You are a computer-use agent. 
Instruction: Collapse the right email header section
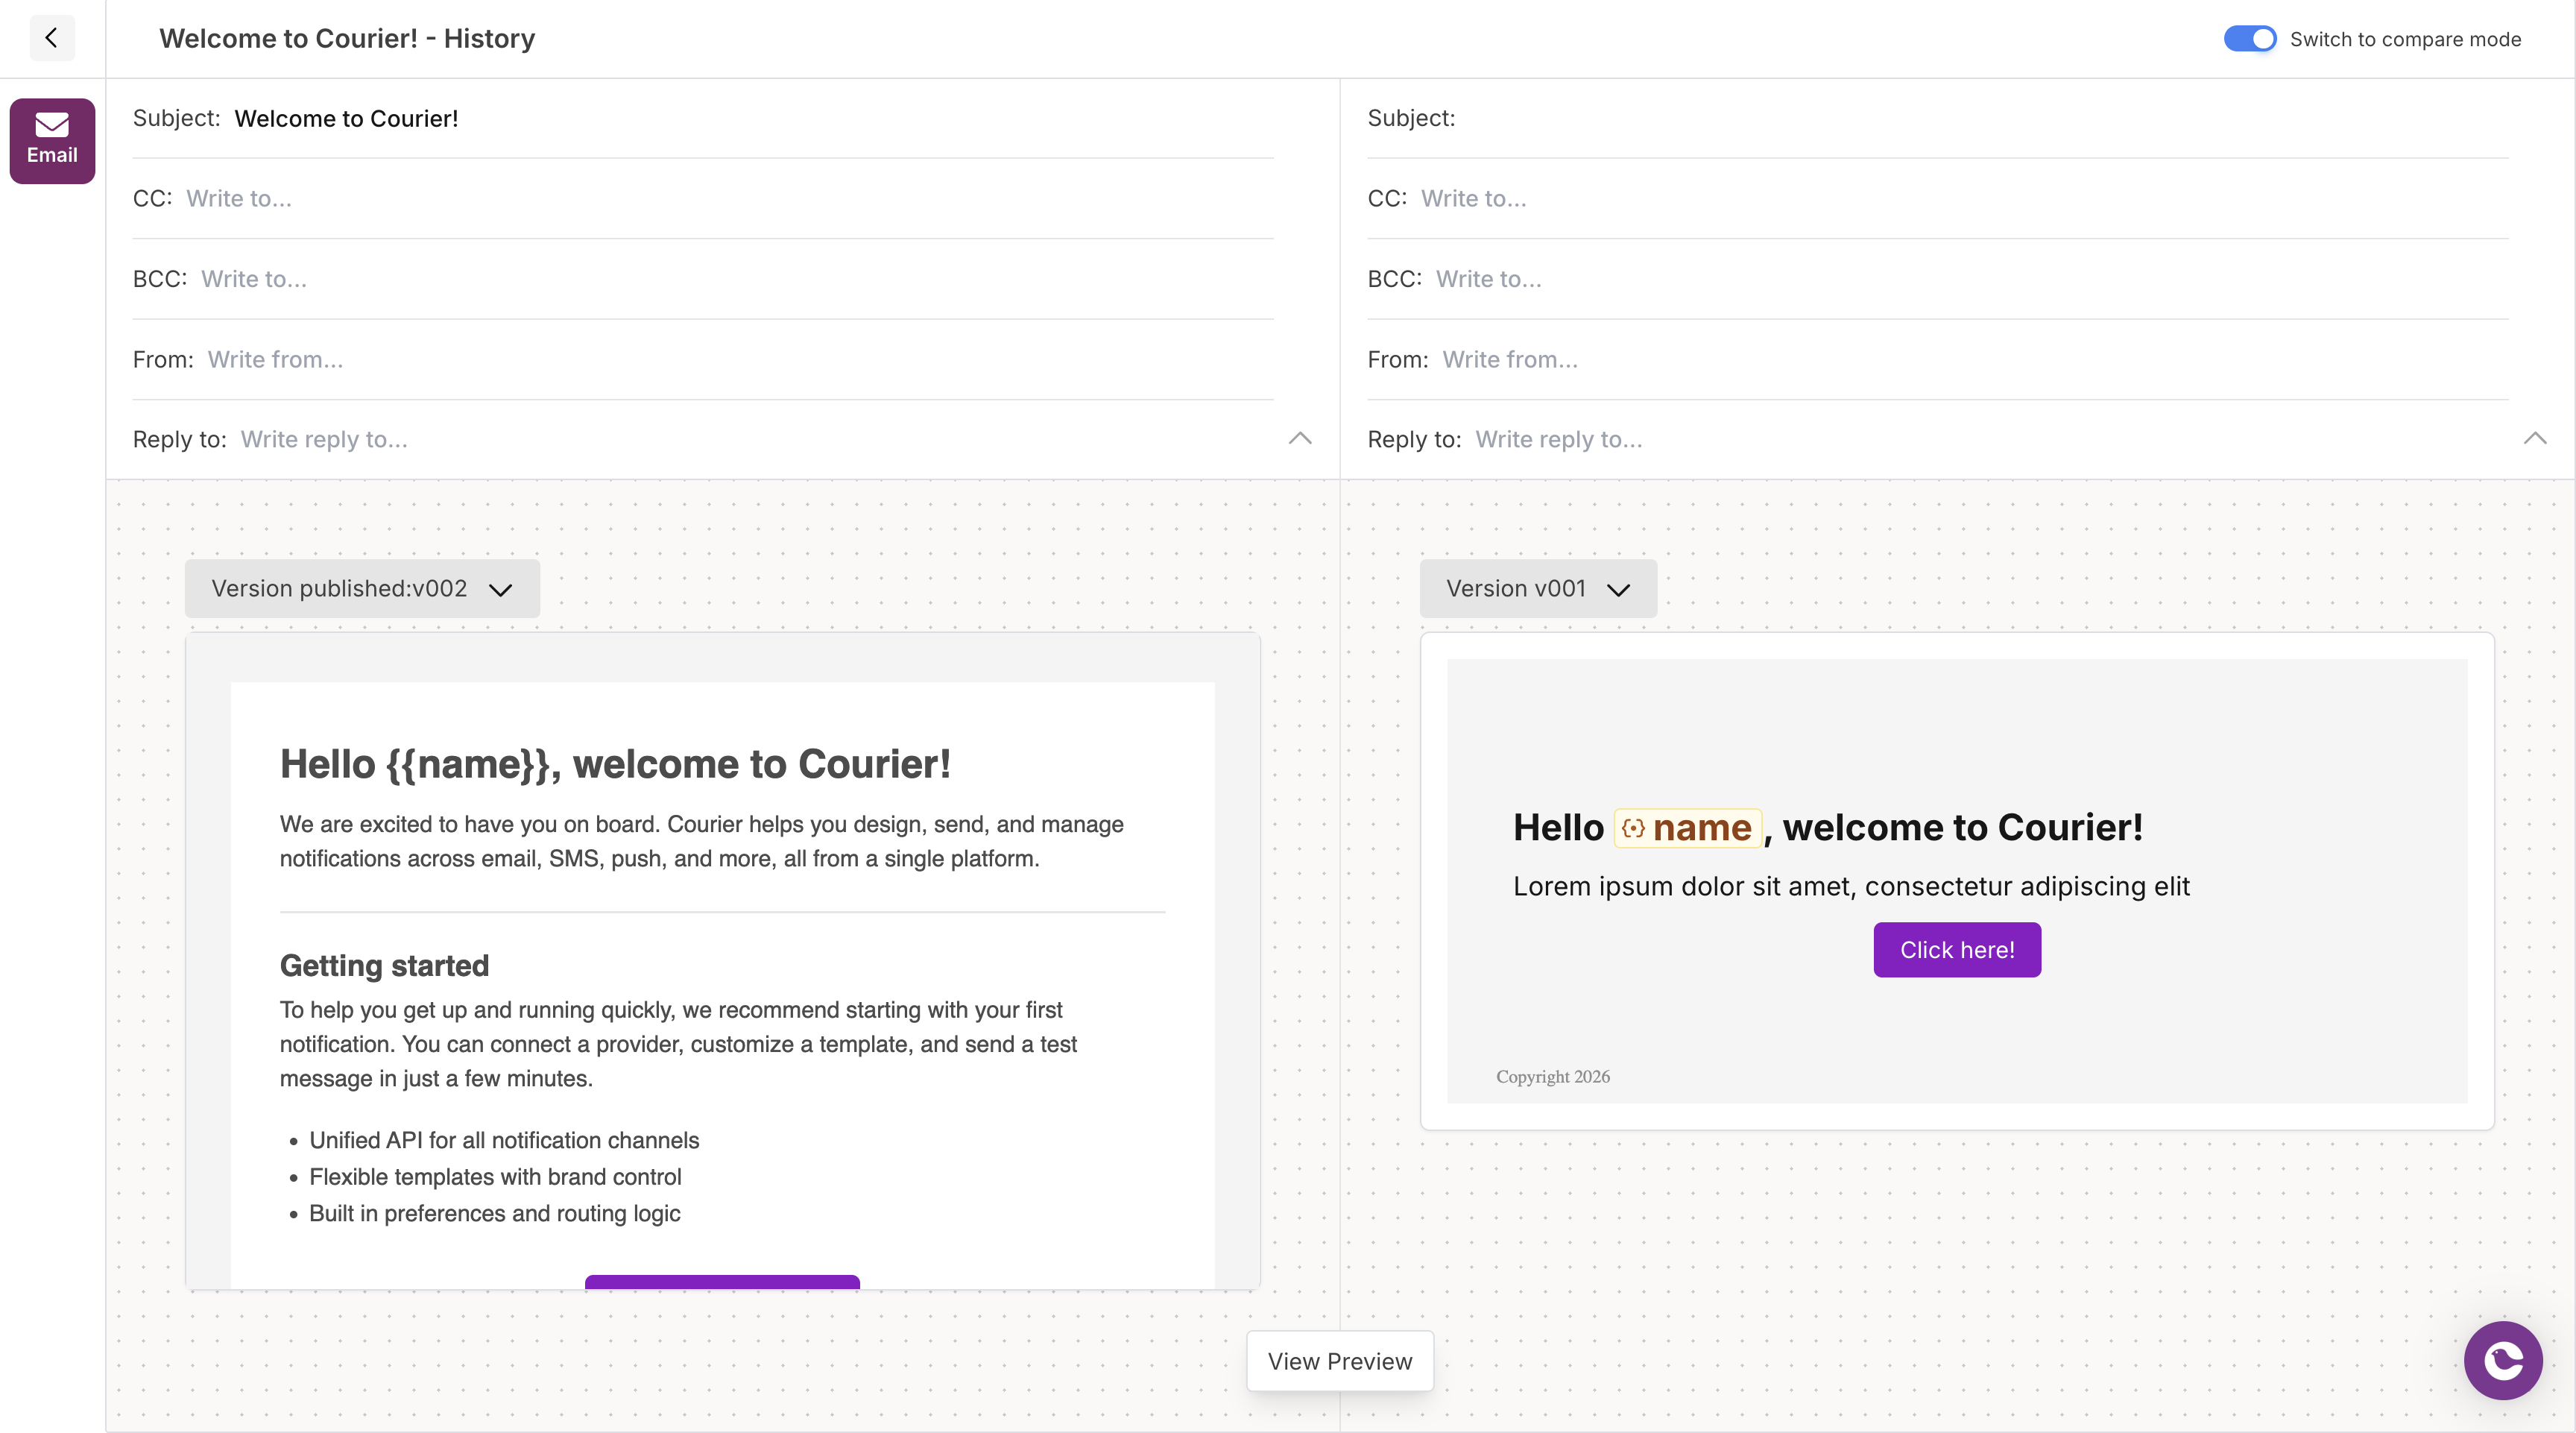(x=2535, y=439)
